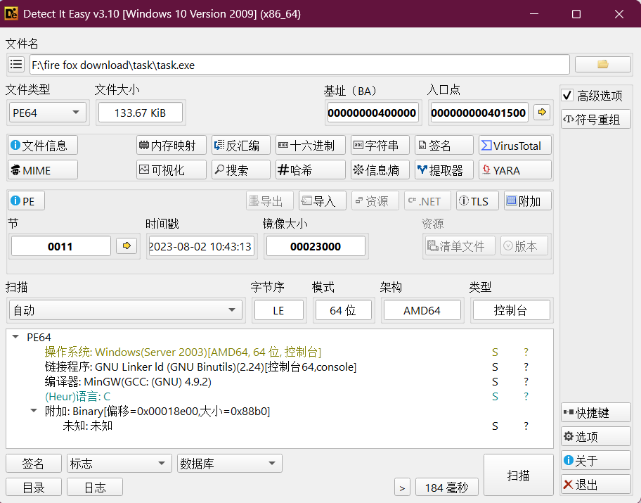Viewport: 641px width, 503px height.
Task: Open 十六进制 hex viewer
Action: pos(310,146)
